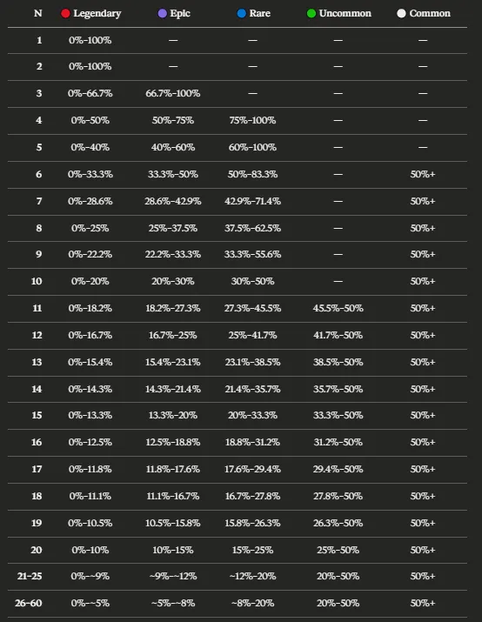Click the 75%-100% Rare cell in row 4
The height and width of the screenshot is (622, 482).
tap(252, 120)
